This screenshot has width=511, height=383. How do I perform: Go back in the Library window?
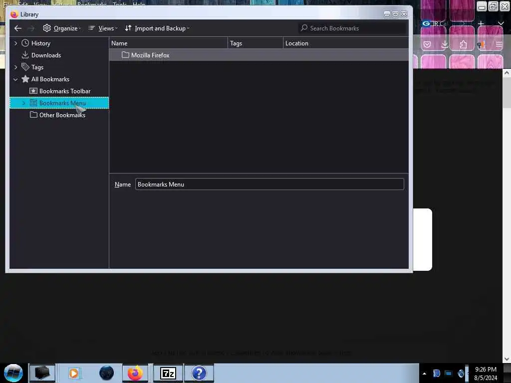coord(18,28)
